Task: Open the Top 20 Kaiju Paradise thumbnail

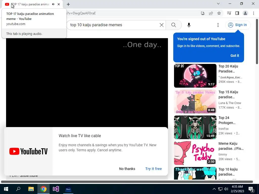Action: click(x=195, y=76)
